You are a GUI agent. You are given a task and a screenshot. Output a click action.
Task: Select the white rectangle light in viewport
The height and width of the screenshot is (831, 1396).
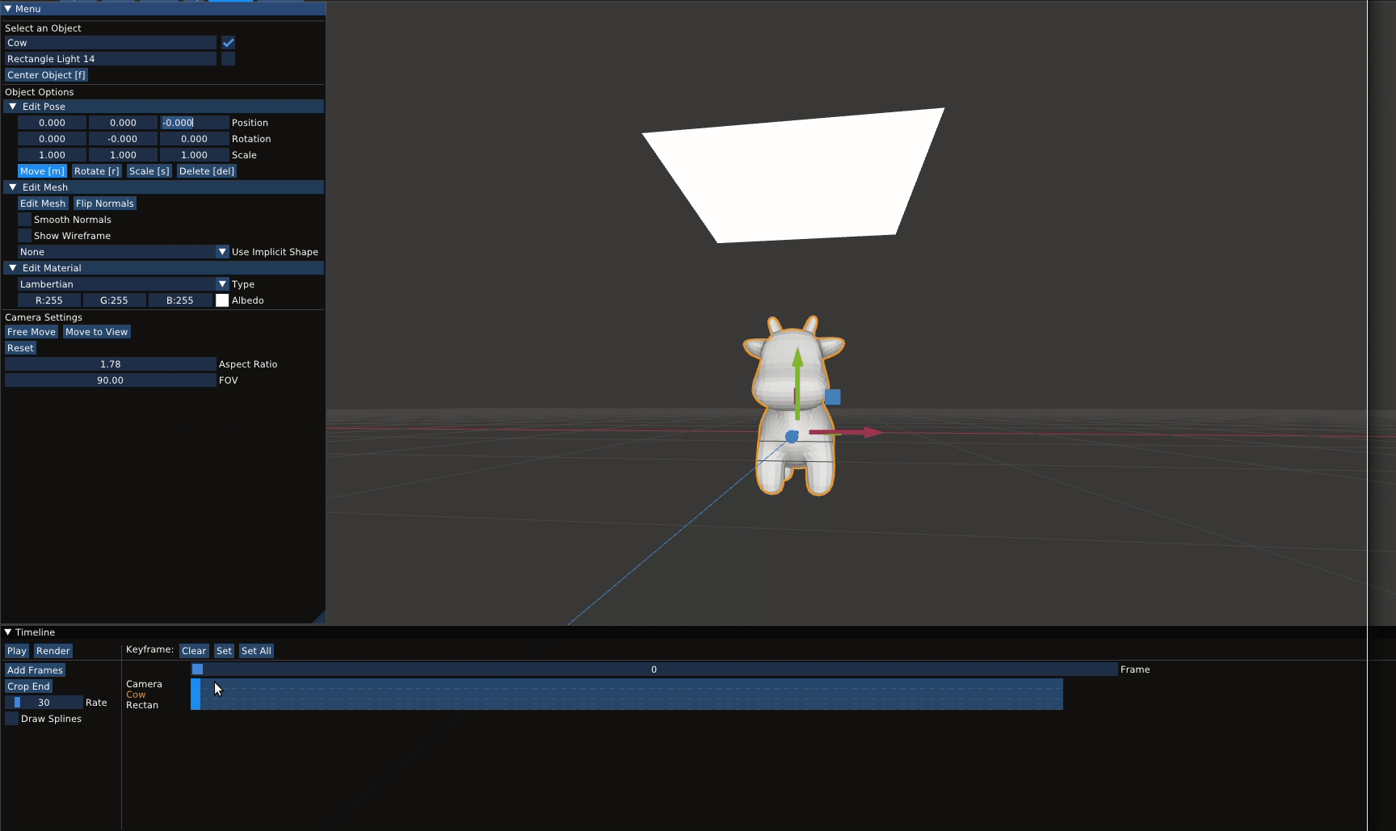click(800, 174)
